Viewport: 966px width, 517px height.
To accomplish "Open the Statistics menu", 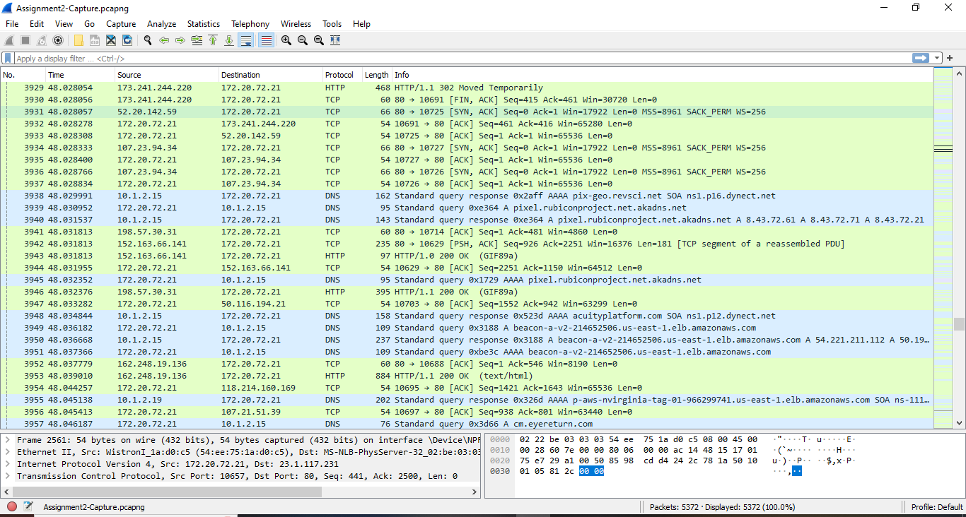I will [x=203, y=23].
